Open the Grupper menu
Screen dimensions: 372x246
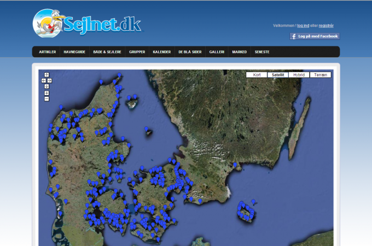tap(137, 52)
